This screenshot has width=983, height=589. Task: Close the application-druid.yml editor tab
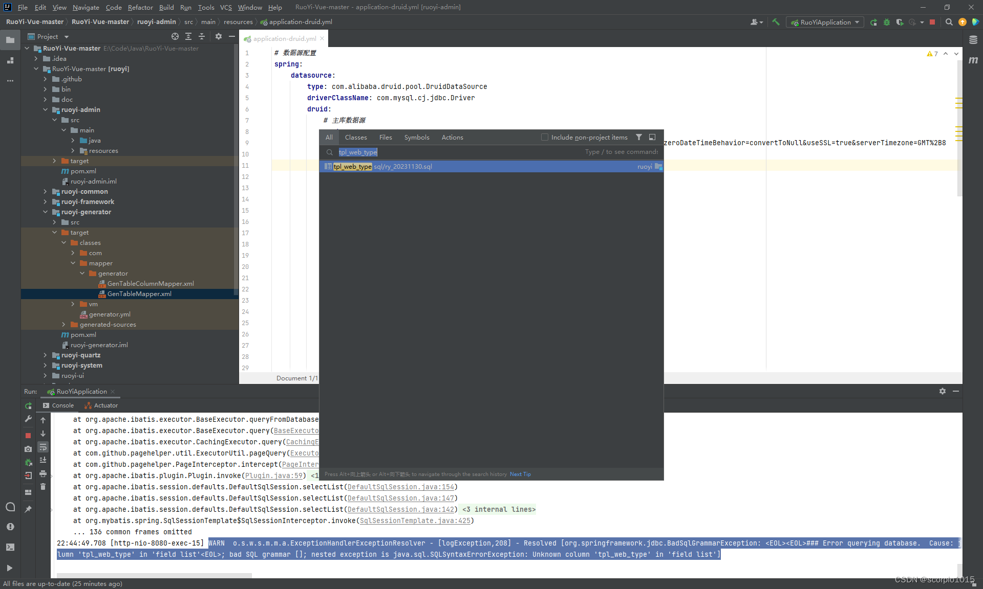pyautogui.click(x=322, y=38)
